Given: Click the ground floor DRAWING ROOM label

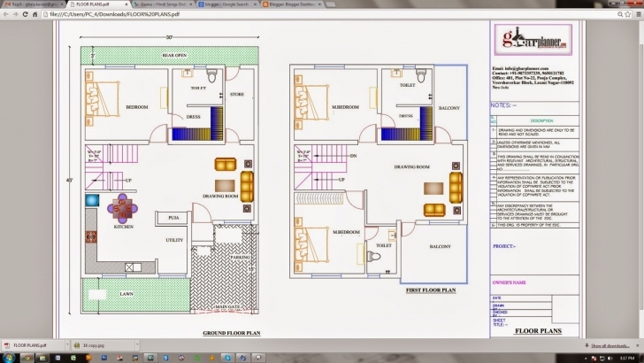Looking at the screenshot, I should [x=220, y=196].
